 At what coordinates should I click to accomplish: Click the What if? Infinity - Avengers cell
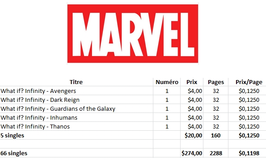coord(76,91)
